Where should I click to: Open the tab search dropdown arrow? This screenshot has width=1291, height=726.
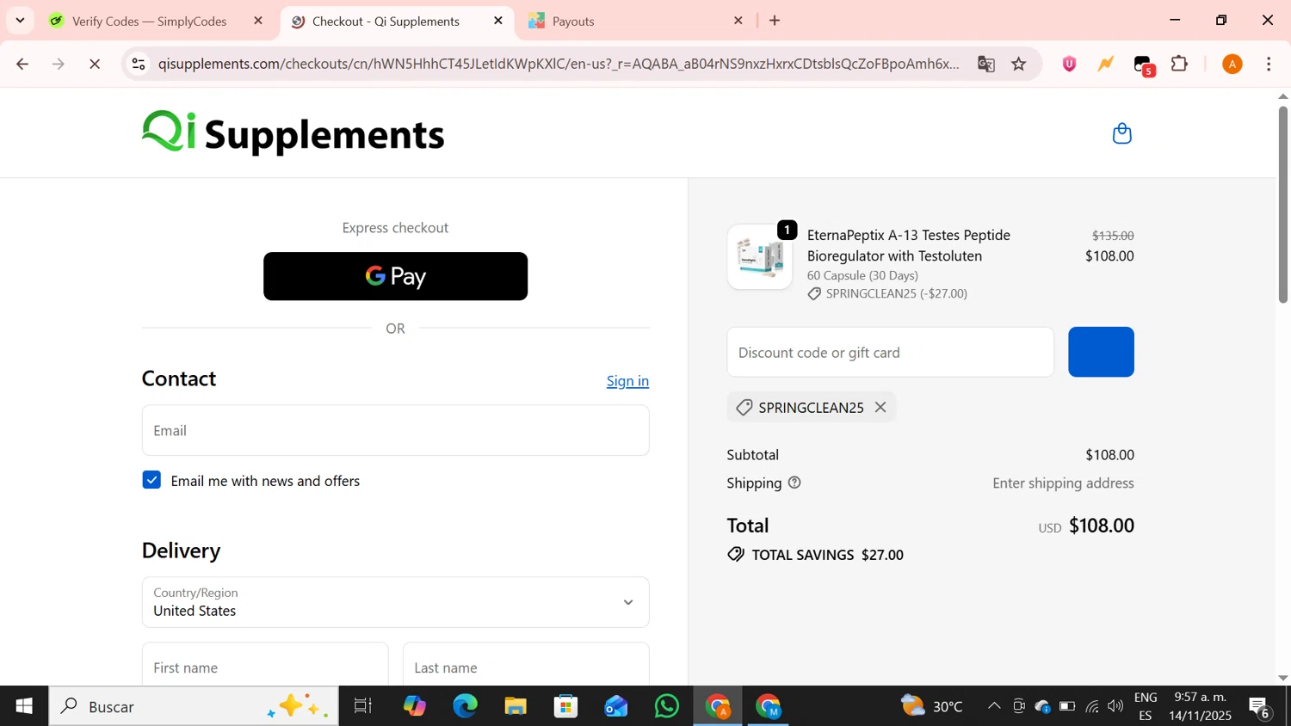(20, 21)
